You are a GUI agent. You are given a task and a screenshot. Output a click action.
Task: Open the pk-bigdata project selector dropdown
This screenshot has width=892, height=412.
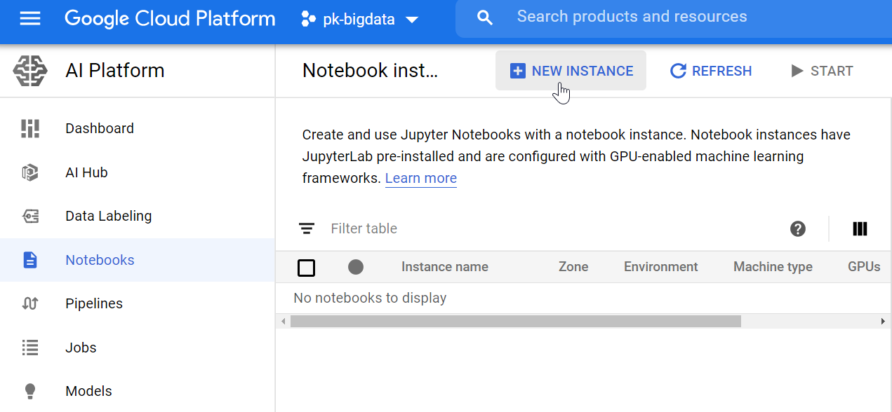360,20
